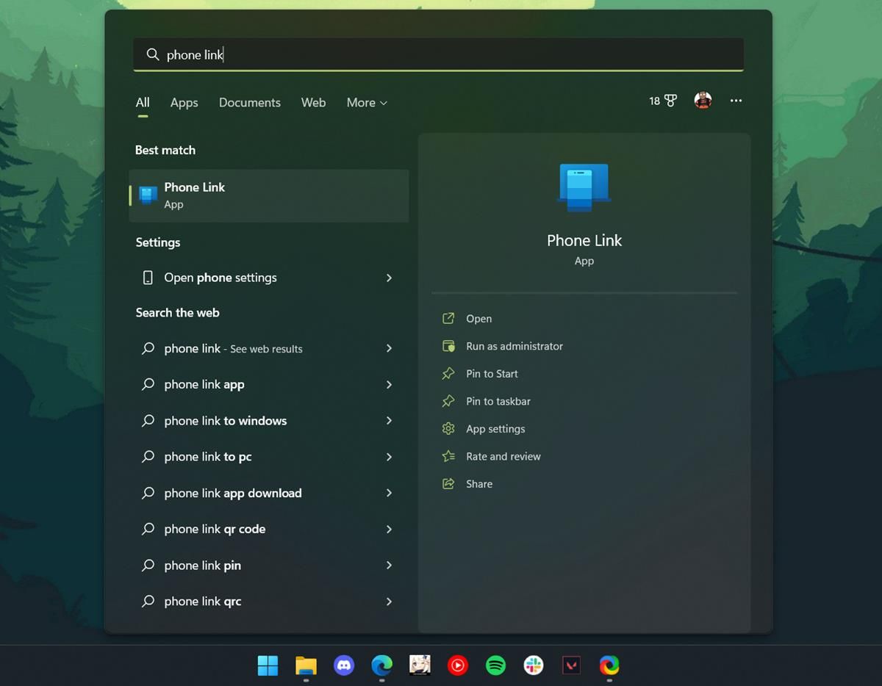
Task: Click the Windows Start button
Action: pyautogui.click(x=268, y=665)
